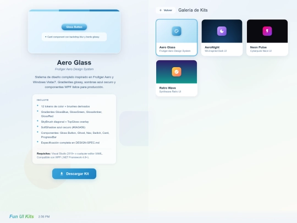Viewport: 297px width, 223px height.
Task: Click the Requisitos note text
Action: point(70,155)
